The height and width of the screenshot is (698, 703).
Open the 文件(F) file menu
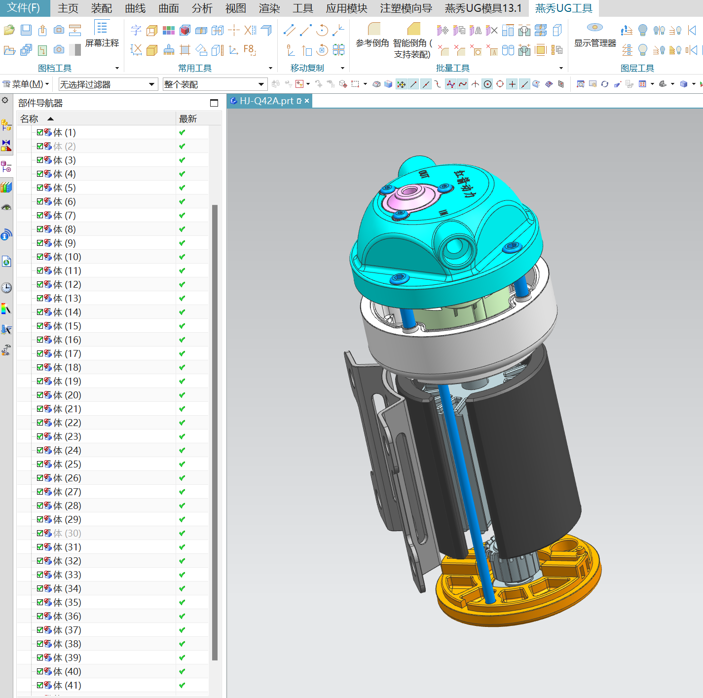pos(24,8)
